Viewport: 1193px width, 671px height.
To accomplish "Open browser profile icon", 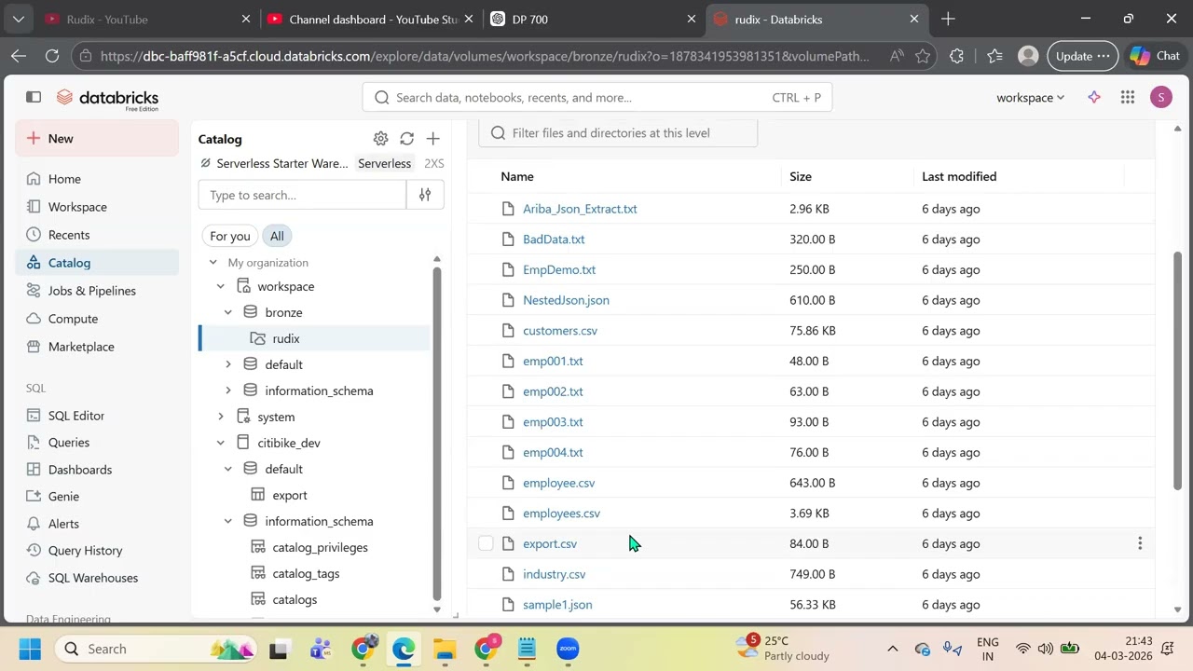I will [x=1028, y=56].
